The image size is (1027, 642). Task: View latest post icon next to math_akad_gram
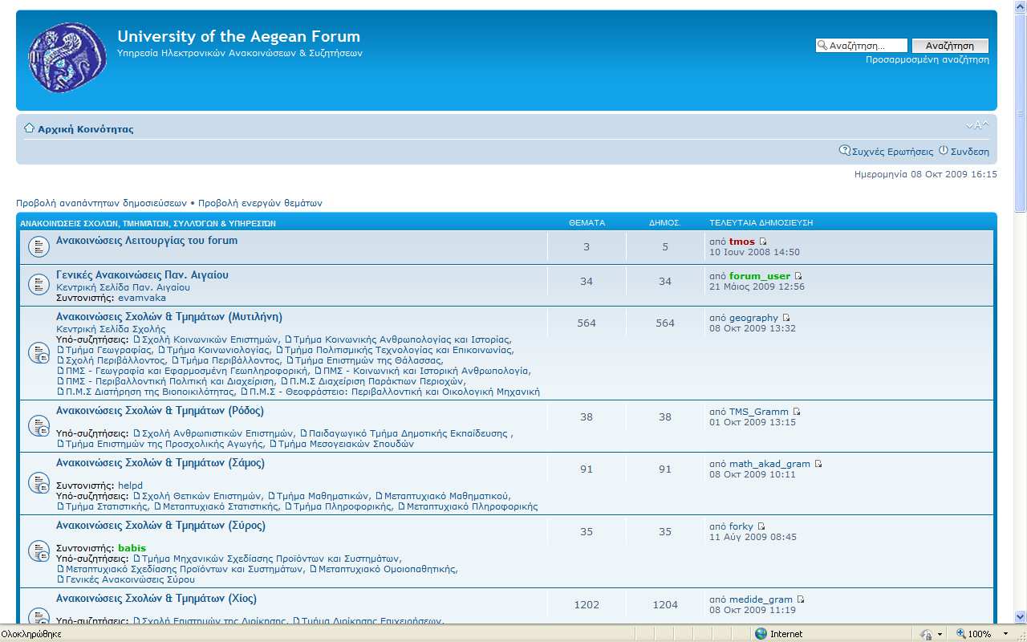coord(818,464)
